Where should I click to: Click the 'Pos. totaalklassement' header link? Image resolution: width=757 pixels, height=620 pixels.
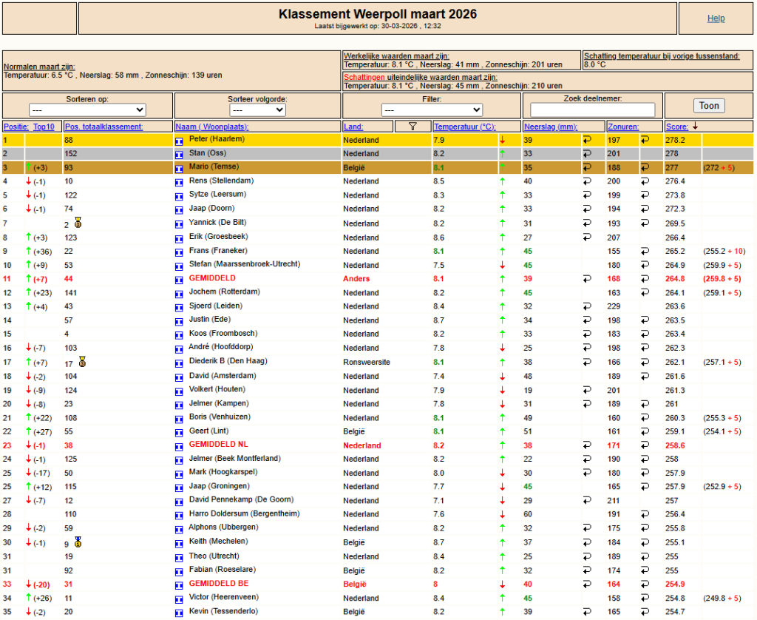(103, 127)
